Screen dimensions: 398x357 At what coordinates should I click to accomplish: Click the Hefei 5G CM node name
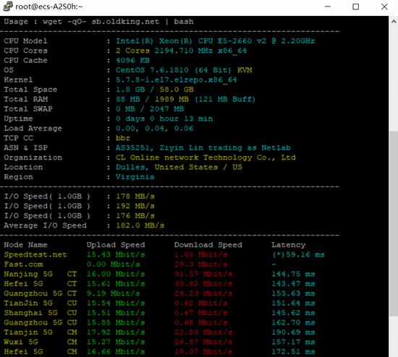[40, 351]
